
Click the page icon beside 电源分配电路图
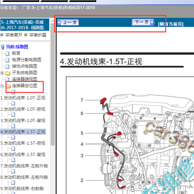point(7,60)
